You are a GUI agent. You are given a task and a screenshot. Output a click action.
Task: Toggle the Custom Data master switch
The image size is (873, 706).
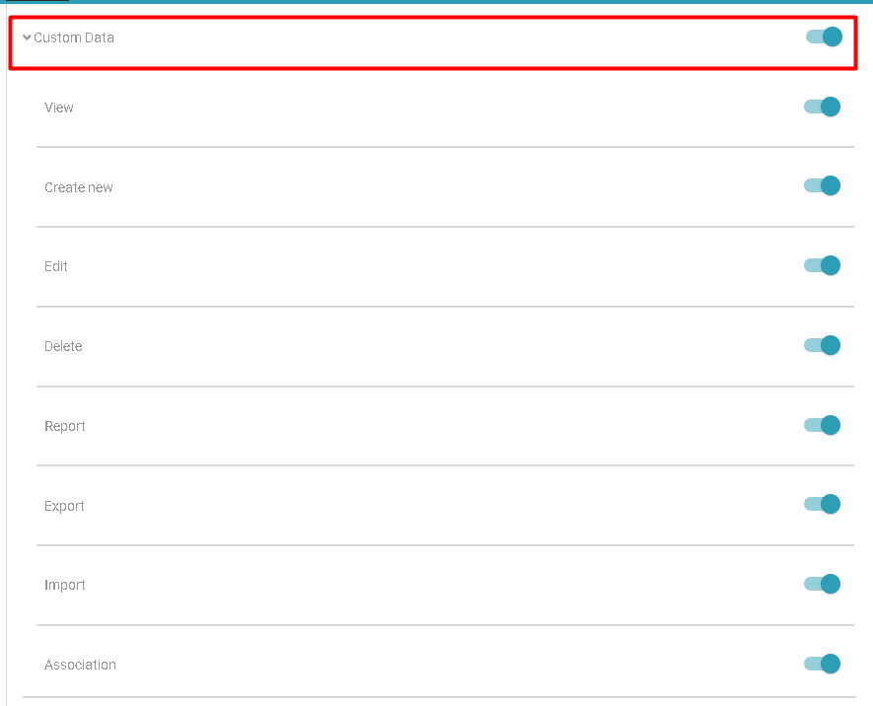(824, 37)
